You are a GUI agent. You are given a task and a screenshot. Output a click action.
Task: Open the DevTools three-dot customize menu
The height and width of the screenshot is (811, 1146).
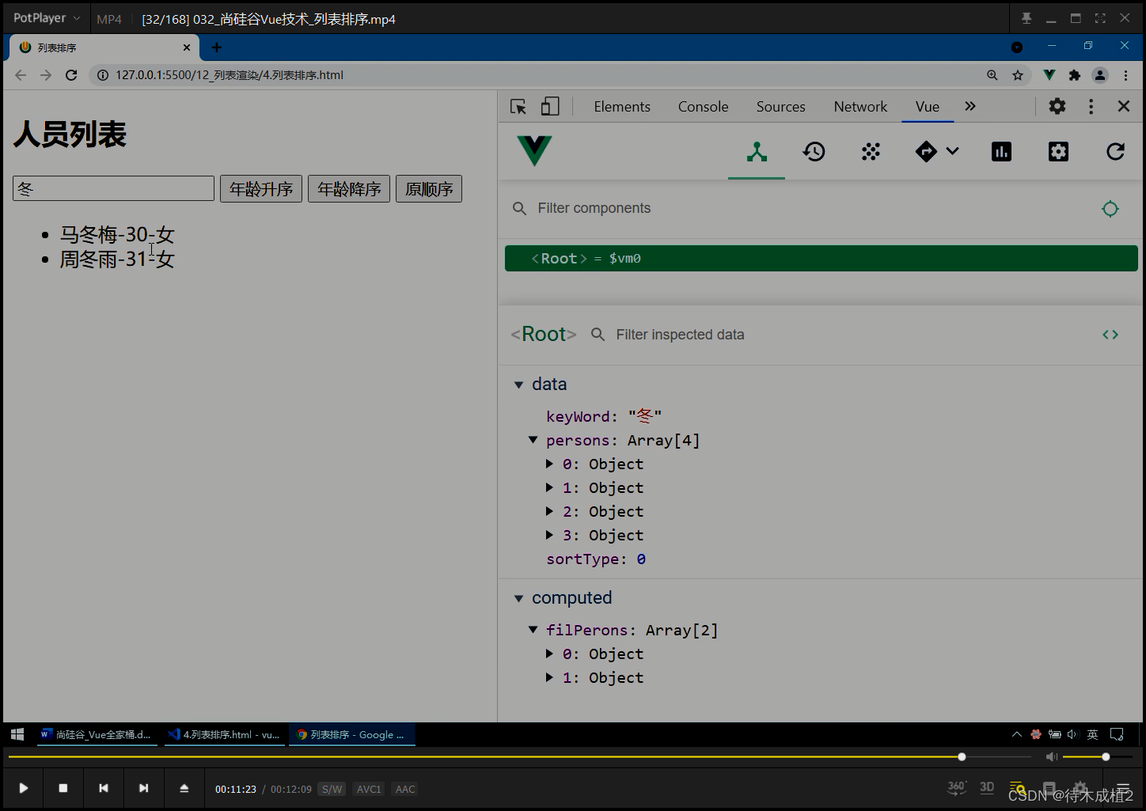[x=1091, y=106]
